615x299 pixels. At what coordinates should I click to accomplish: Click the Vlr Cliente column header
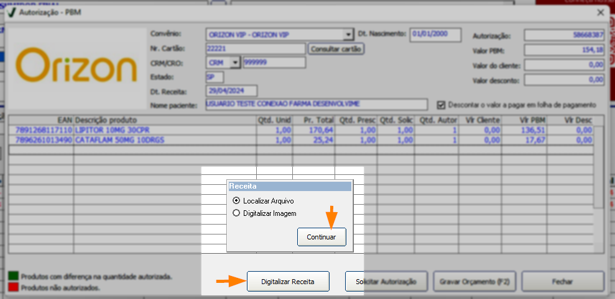tap(480, 120)
